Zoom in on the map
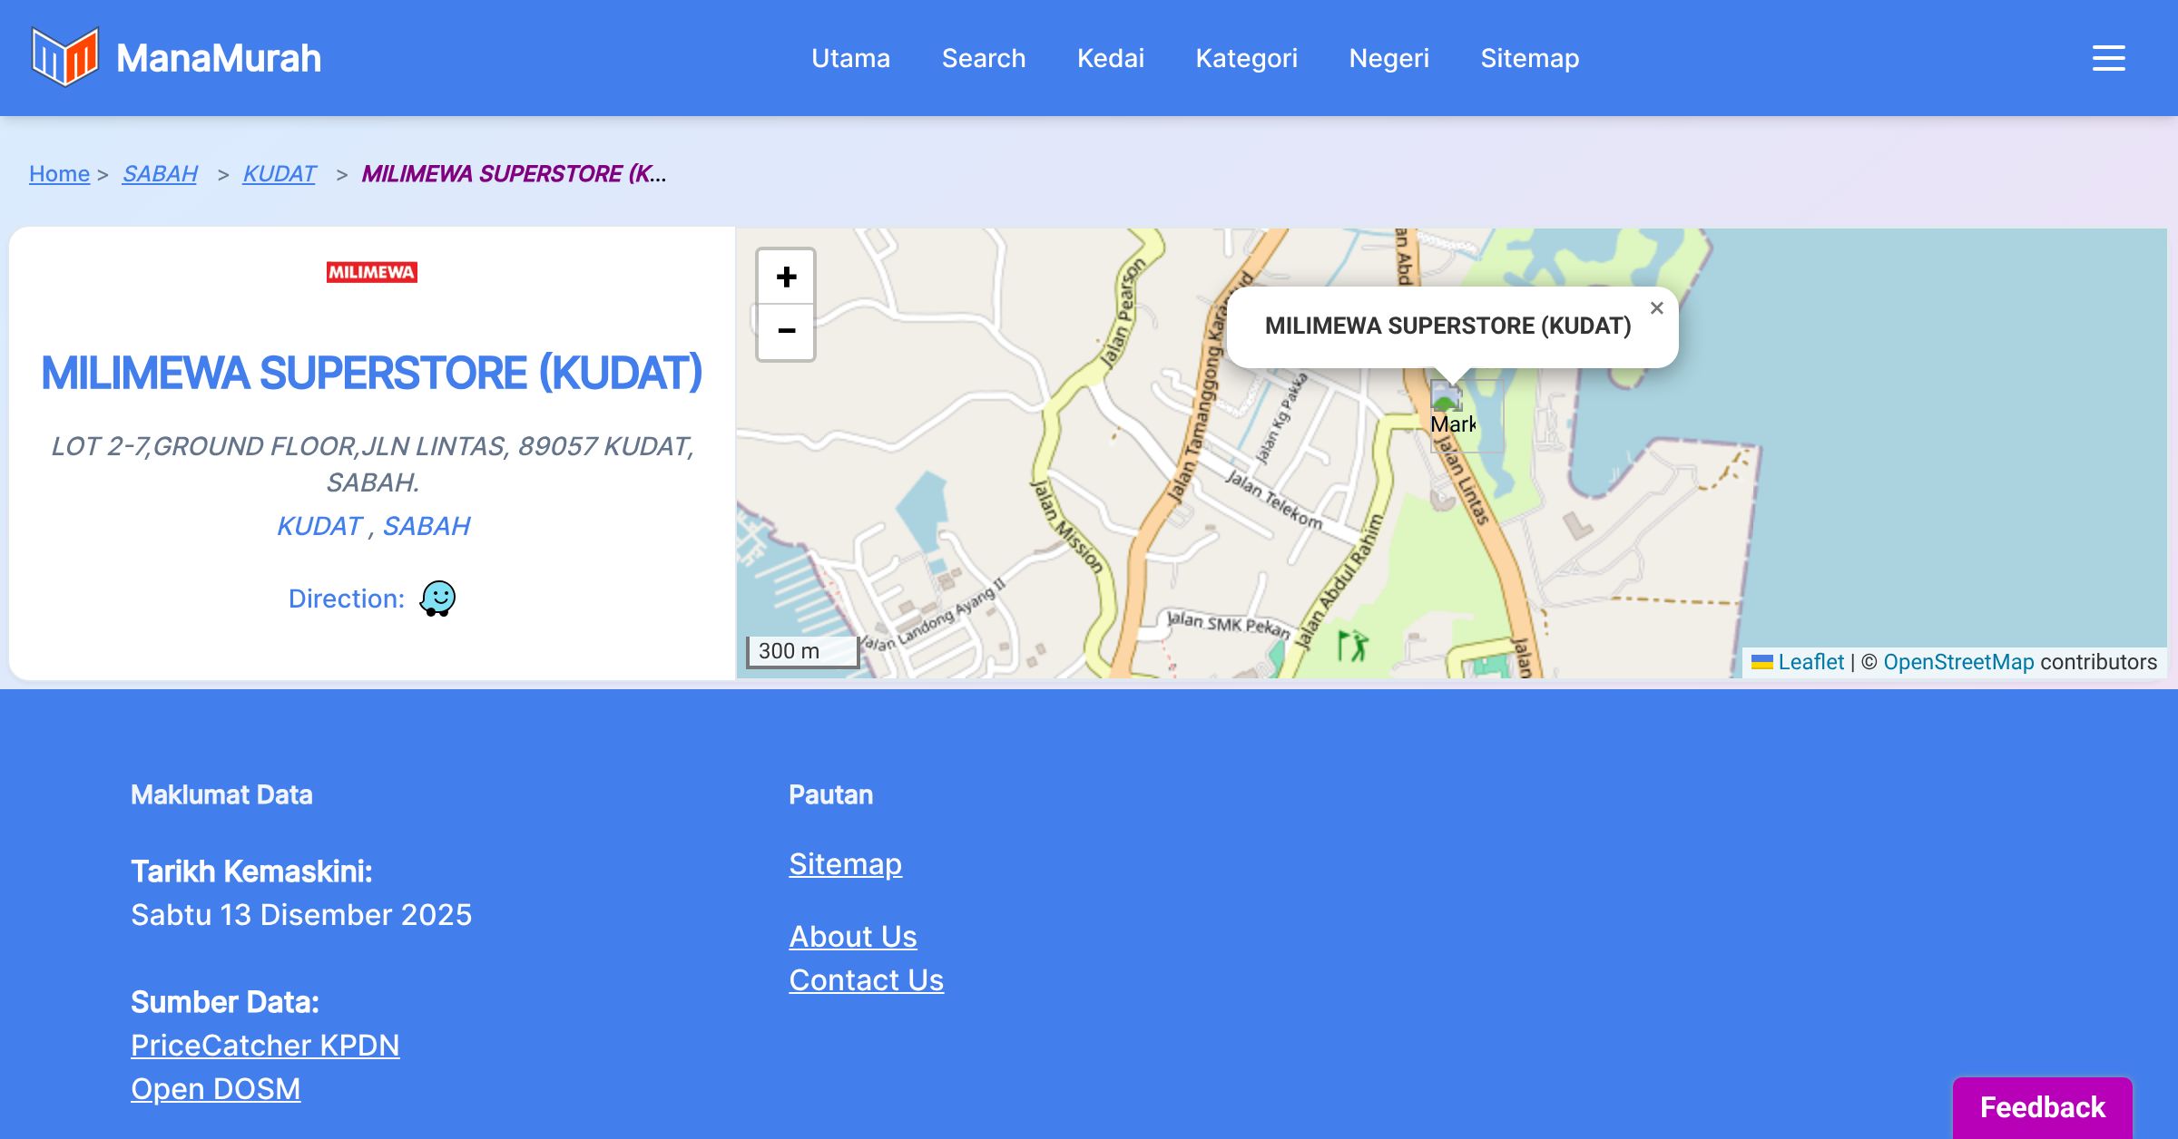This screenshot has height=1139, width=2178. [x=786, y=277]
